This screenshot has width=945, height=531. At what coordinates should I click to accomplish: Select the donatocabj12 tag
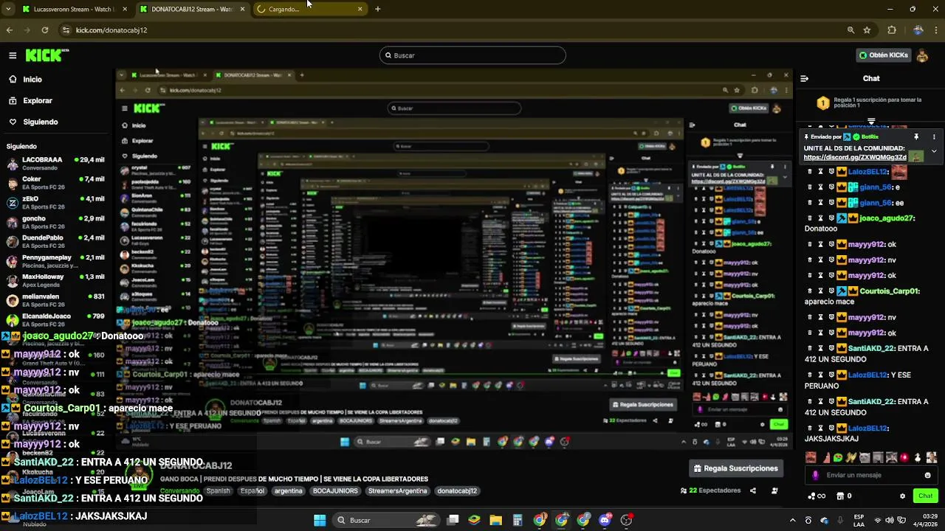457,490
